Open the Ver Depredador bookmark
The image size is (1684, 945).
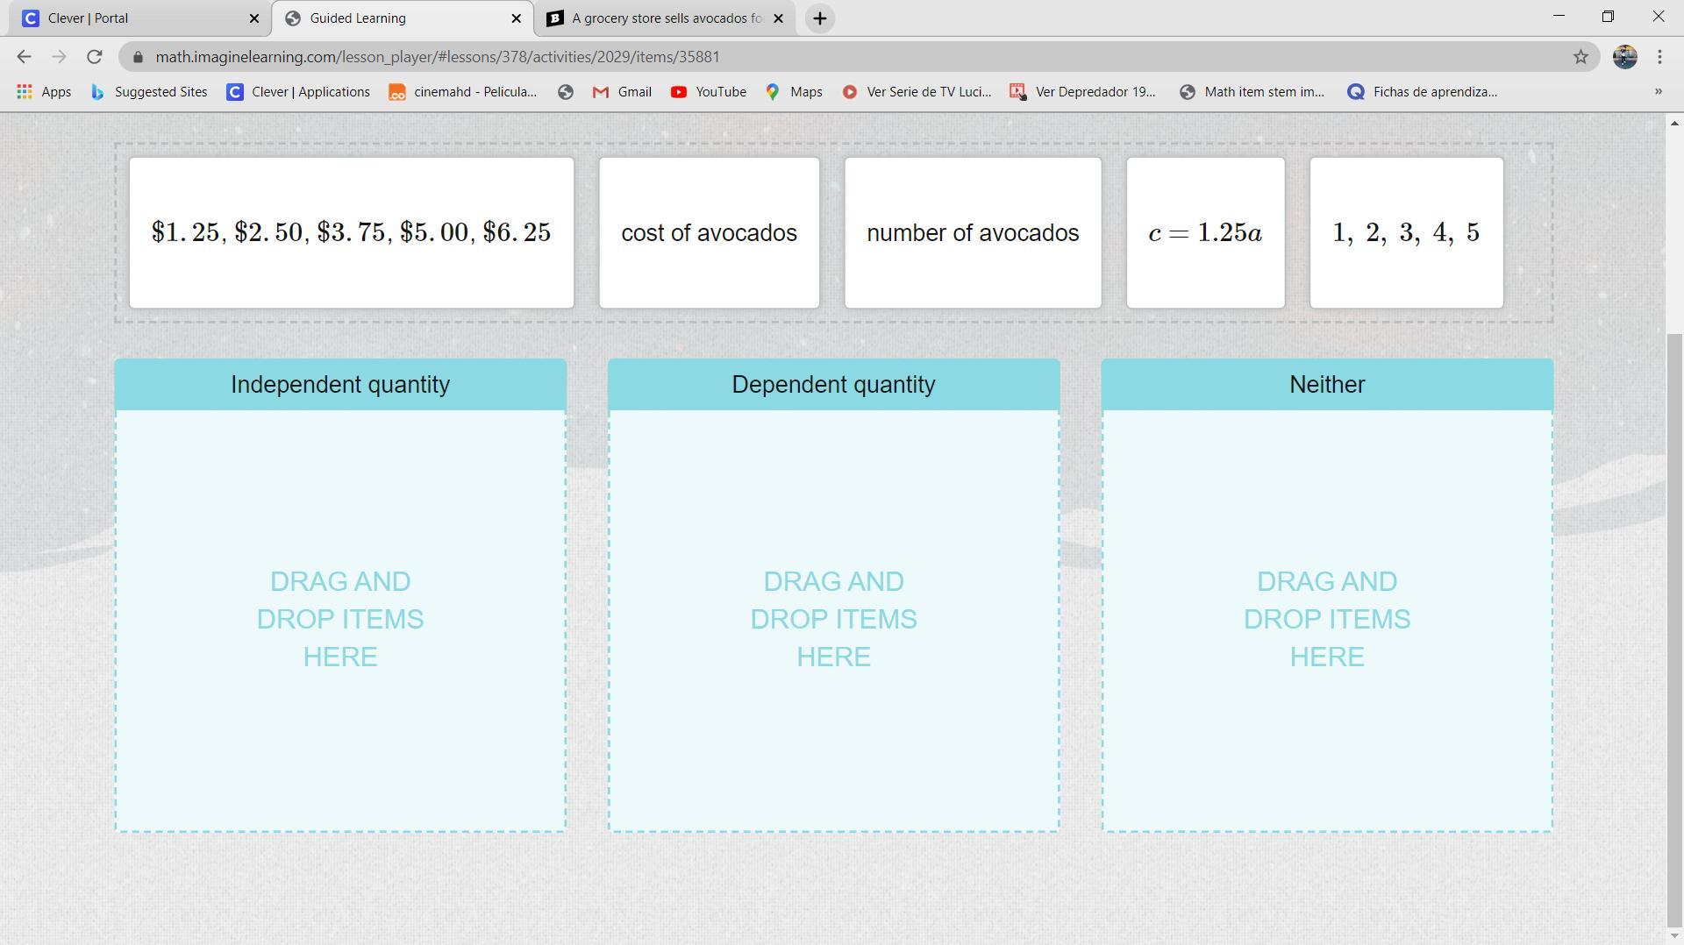click(1083, 92)
